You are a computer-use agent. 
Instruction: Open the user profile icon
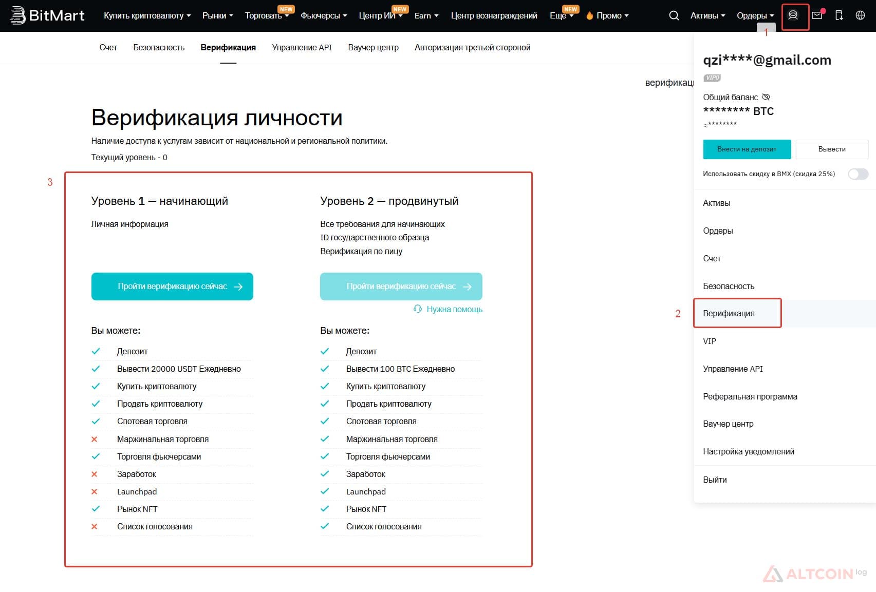pos(793,15)
